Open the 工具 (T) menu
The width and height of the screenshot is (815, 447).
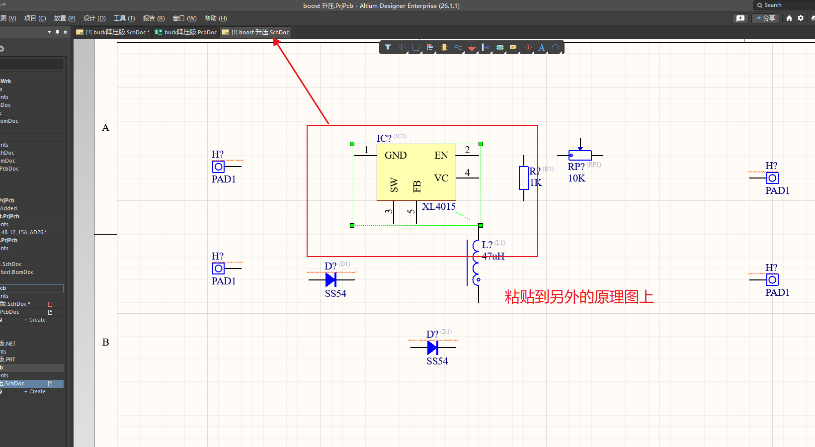(x=124, y=18)
